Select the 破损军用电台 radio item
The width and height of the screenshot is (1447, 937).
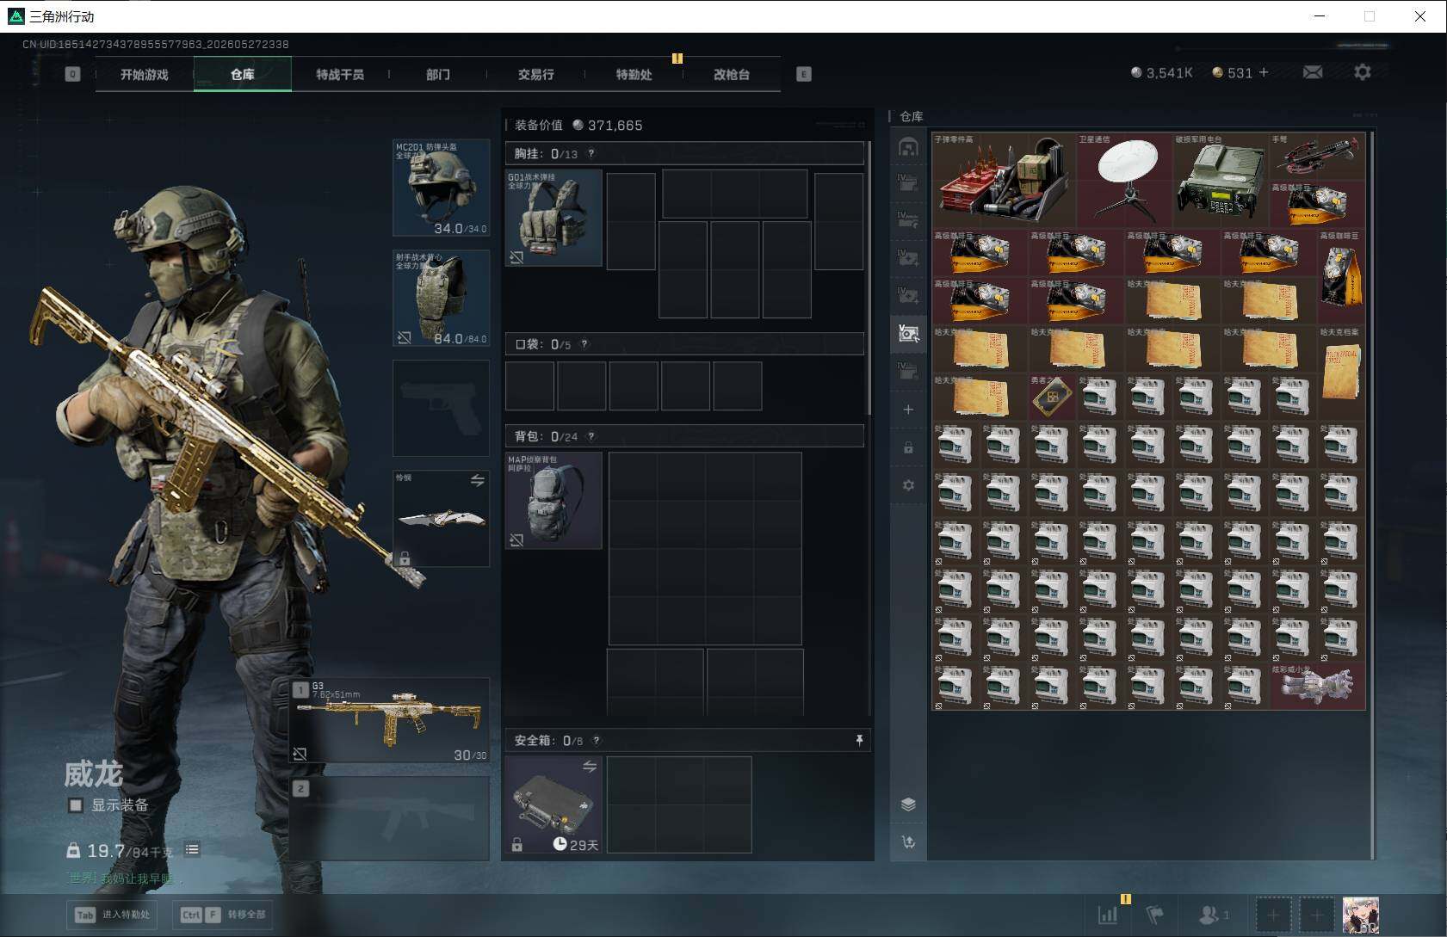1221,180
